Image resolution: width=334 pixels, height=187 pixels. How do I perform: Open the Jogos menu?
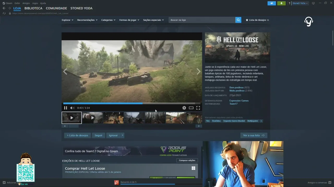point(35,3)
